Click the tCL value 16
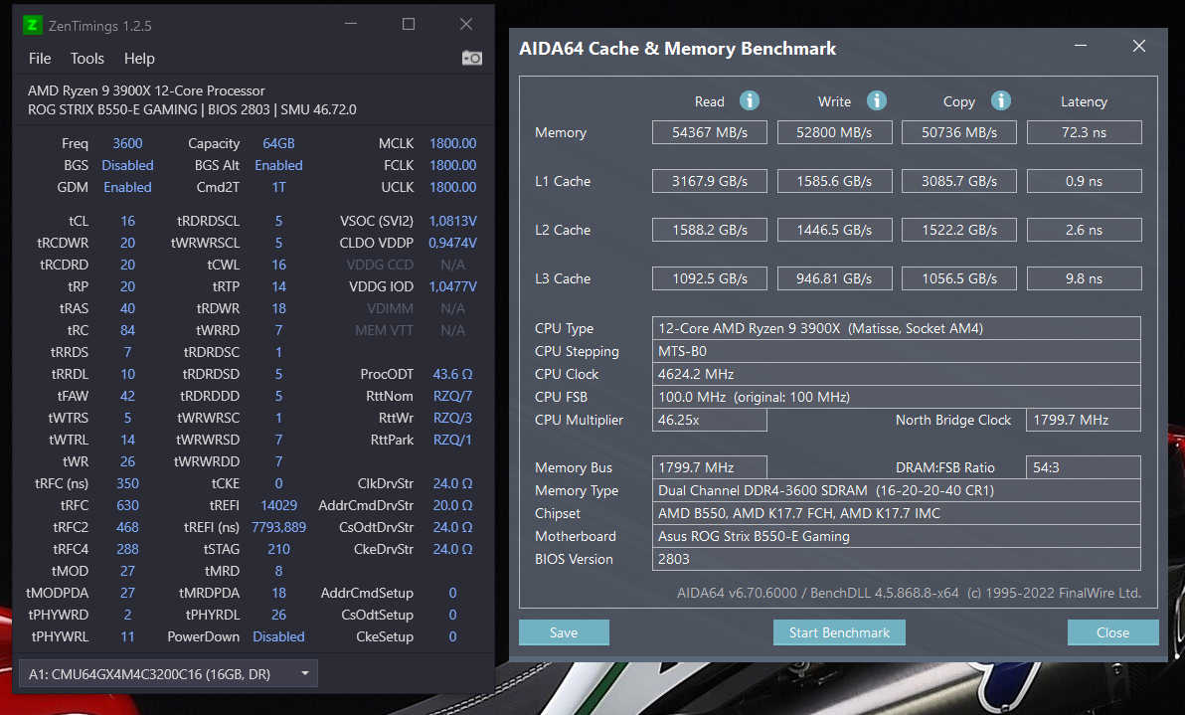This screenshot has width=1185, height=715. click(x=127, y=221)
